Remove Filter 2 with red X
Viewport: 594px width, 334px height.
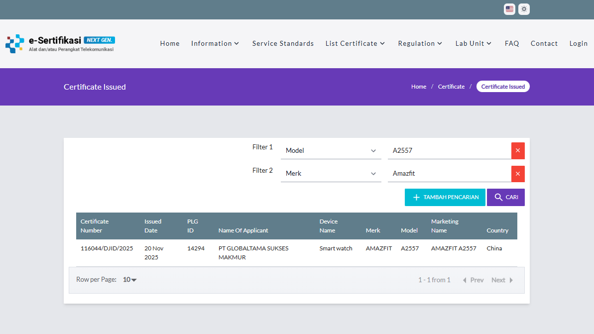click(518, 174)
